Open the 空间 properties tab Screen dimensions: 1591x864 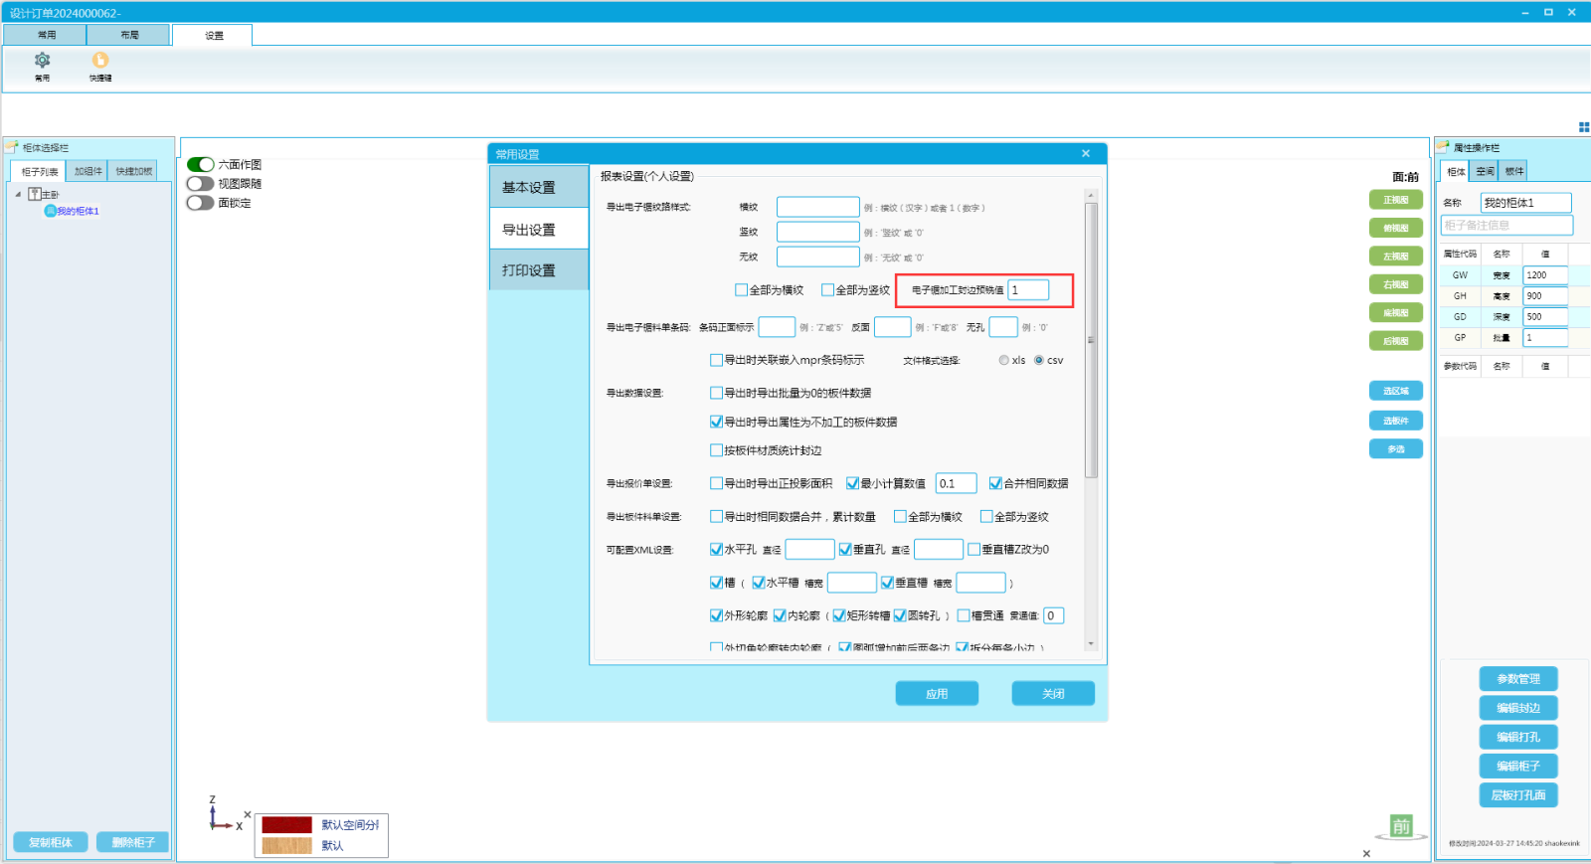(x=1485, y=171)
